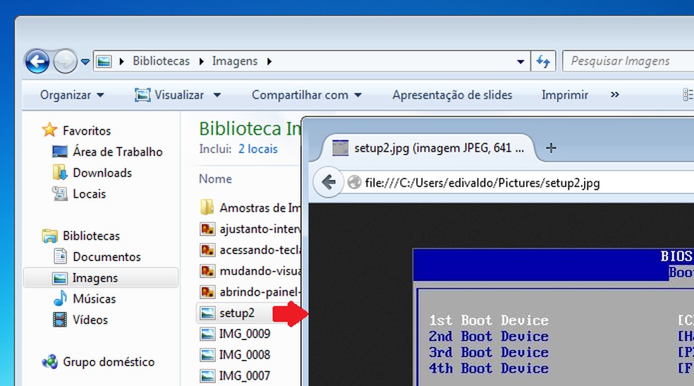694x386 pixels.
Task: Open address bar history dropdown
Action: 520,61
